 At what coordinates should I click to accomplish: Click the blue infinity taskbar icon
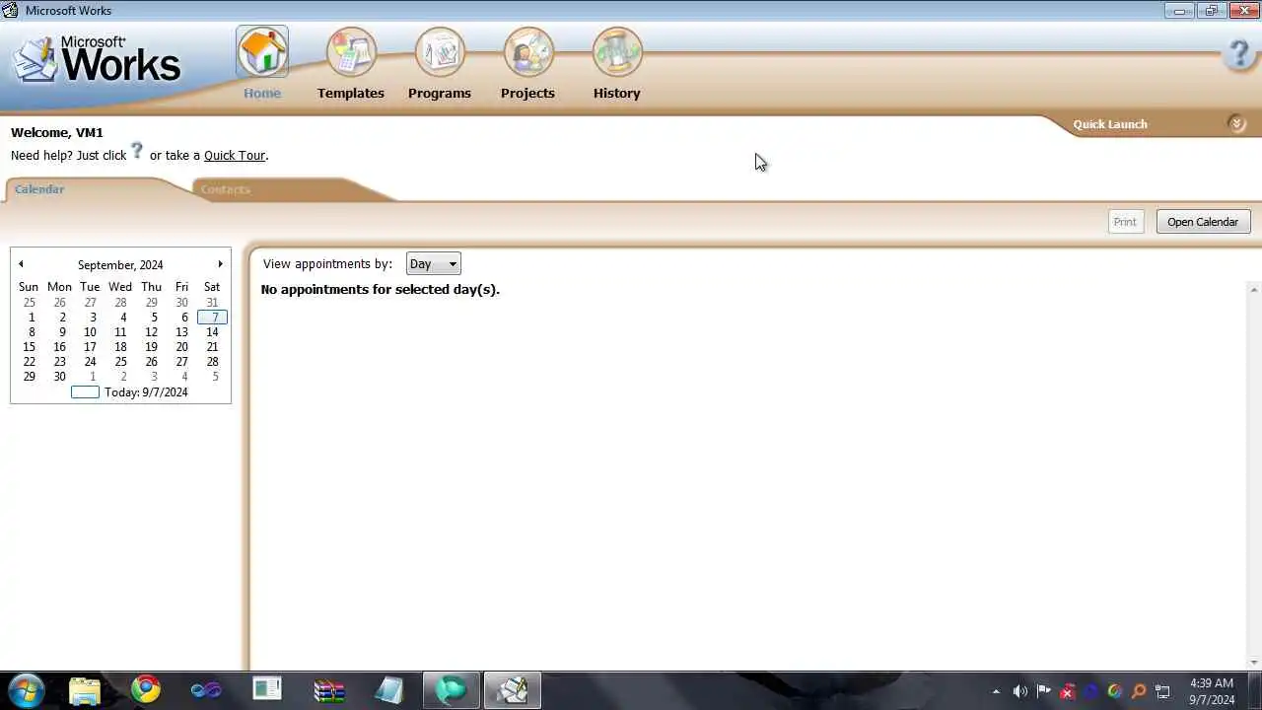(206, 690)
